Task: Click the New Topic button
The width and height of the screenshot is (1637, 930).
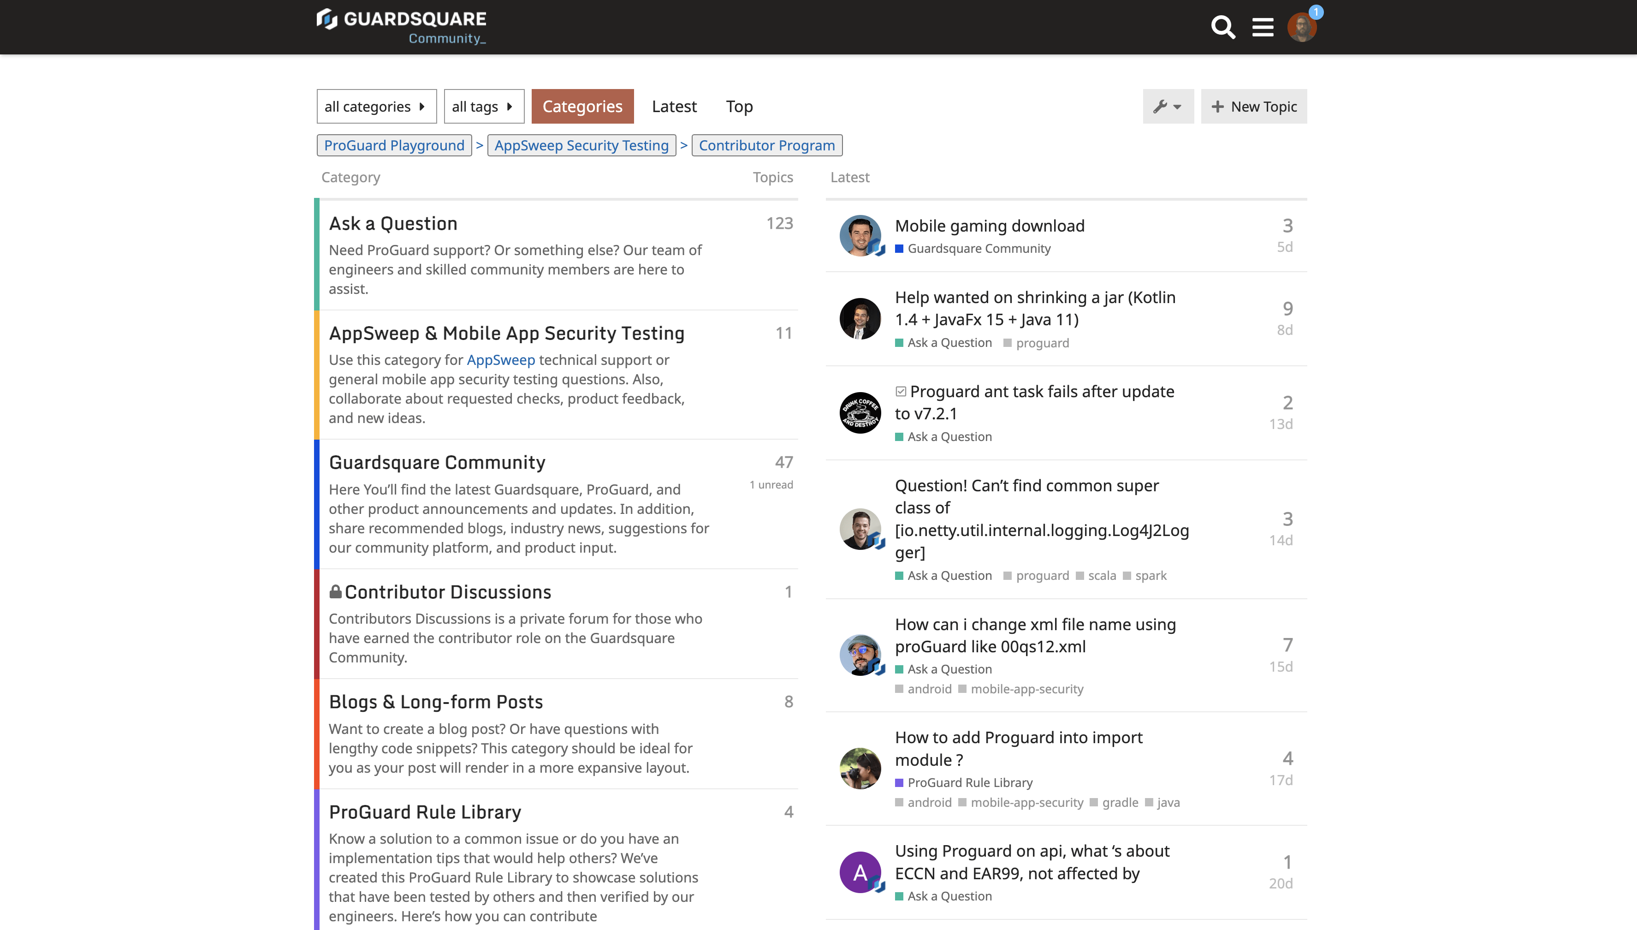Action: pyautogui.click(x=1253, y=107)
